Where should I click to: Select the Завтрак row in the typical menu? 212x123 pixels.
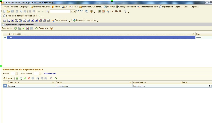(28, 86)
